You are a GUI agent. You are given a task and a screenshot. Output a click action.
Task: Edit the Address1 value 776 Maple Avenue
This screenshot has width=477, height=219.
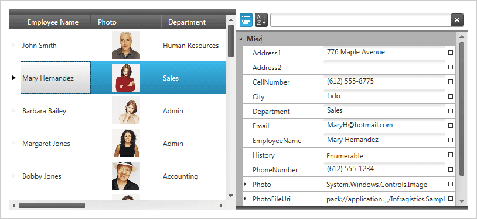pos(384,53)
